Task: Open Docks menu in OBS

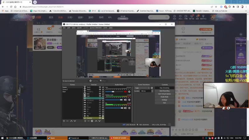Action: 79,28
